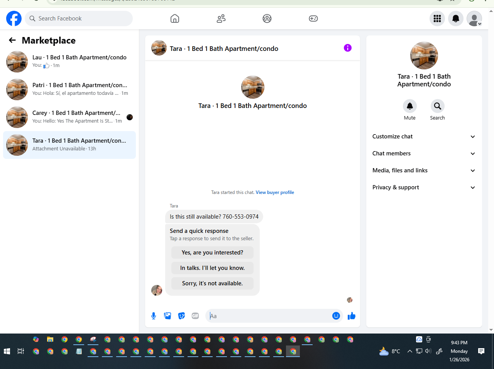Screen dimensions: 494x369
Task: Open the emoji picker in message box
Action: point(336,316)
